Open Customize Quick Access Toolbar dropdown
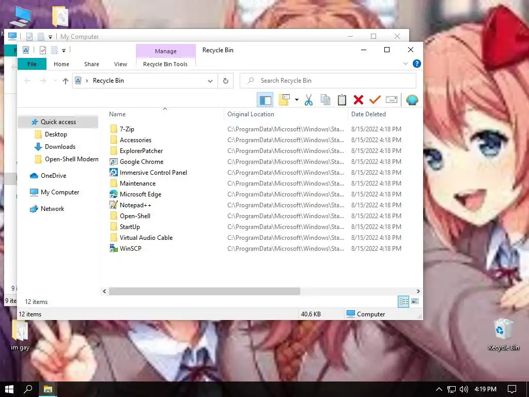 tap(64, 51)
